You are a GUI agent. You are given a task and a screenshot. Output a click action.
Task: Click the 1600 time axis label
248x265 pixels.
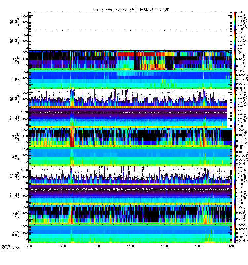(164, 246)
